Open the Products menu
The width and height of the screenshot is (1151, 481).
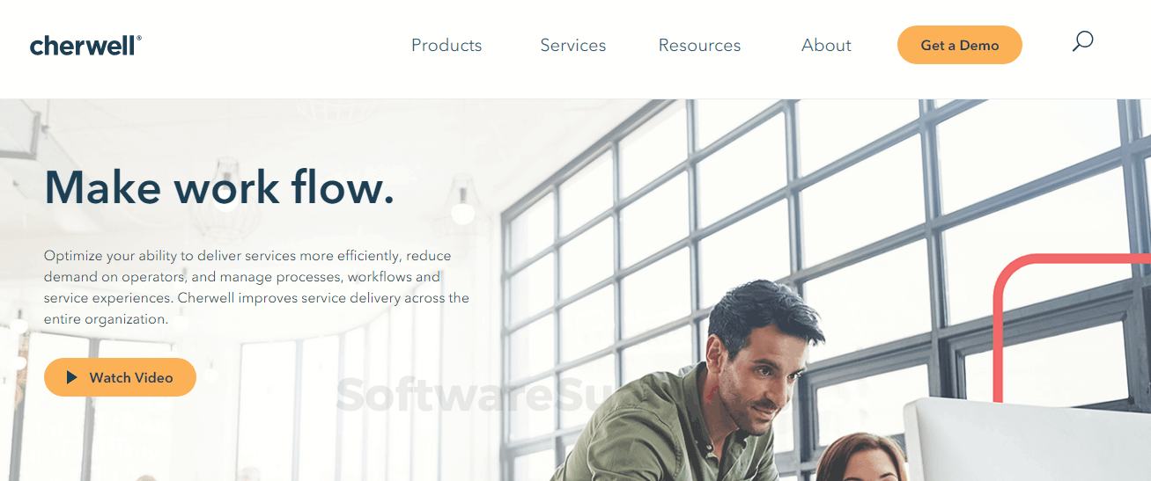tap(446, 45)
